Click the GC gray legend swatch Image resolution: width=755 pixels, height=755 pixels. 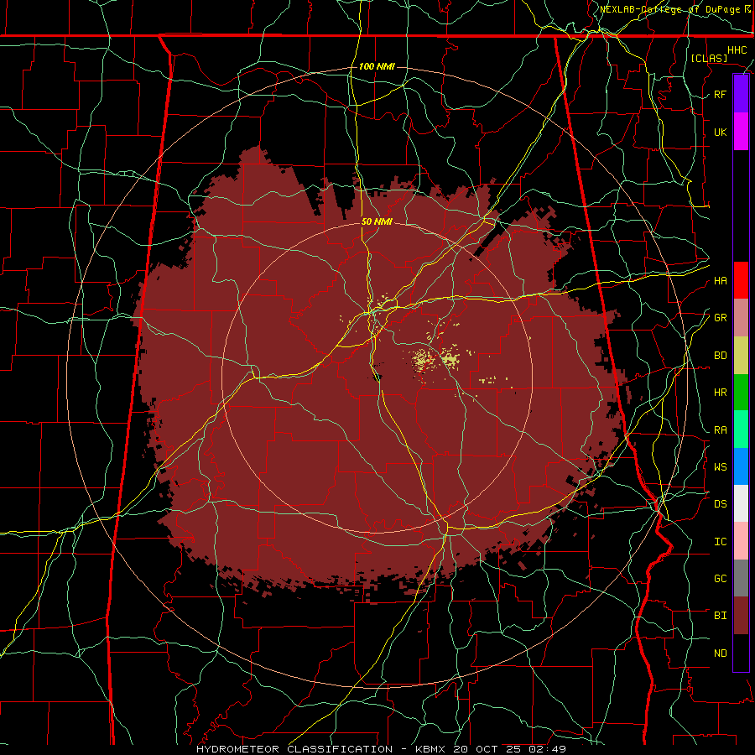coord(741,578)
